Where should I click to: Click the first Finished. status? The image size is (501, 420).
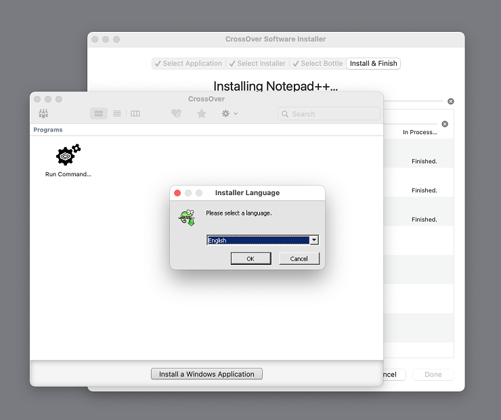point(424,161)
